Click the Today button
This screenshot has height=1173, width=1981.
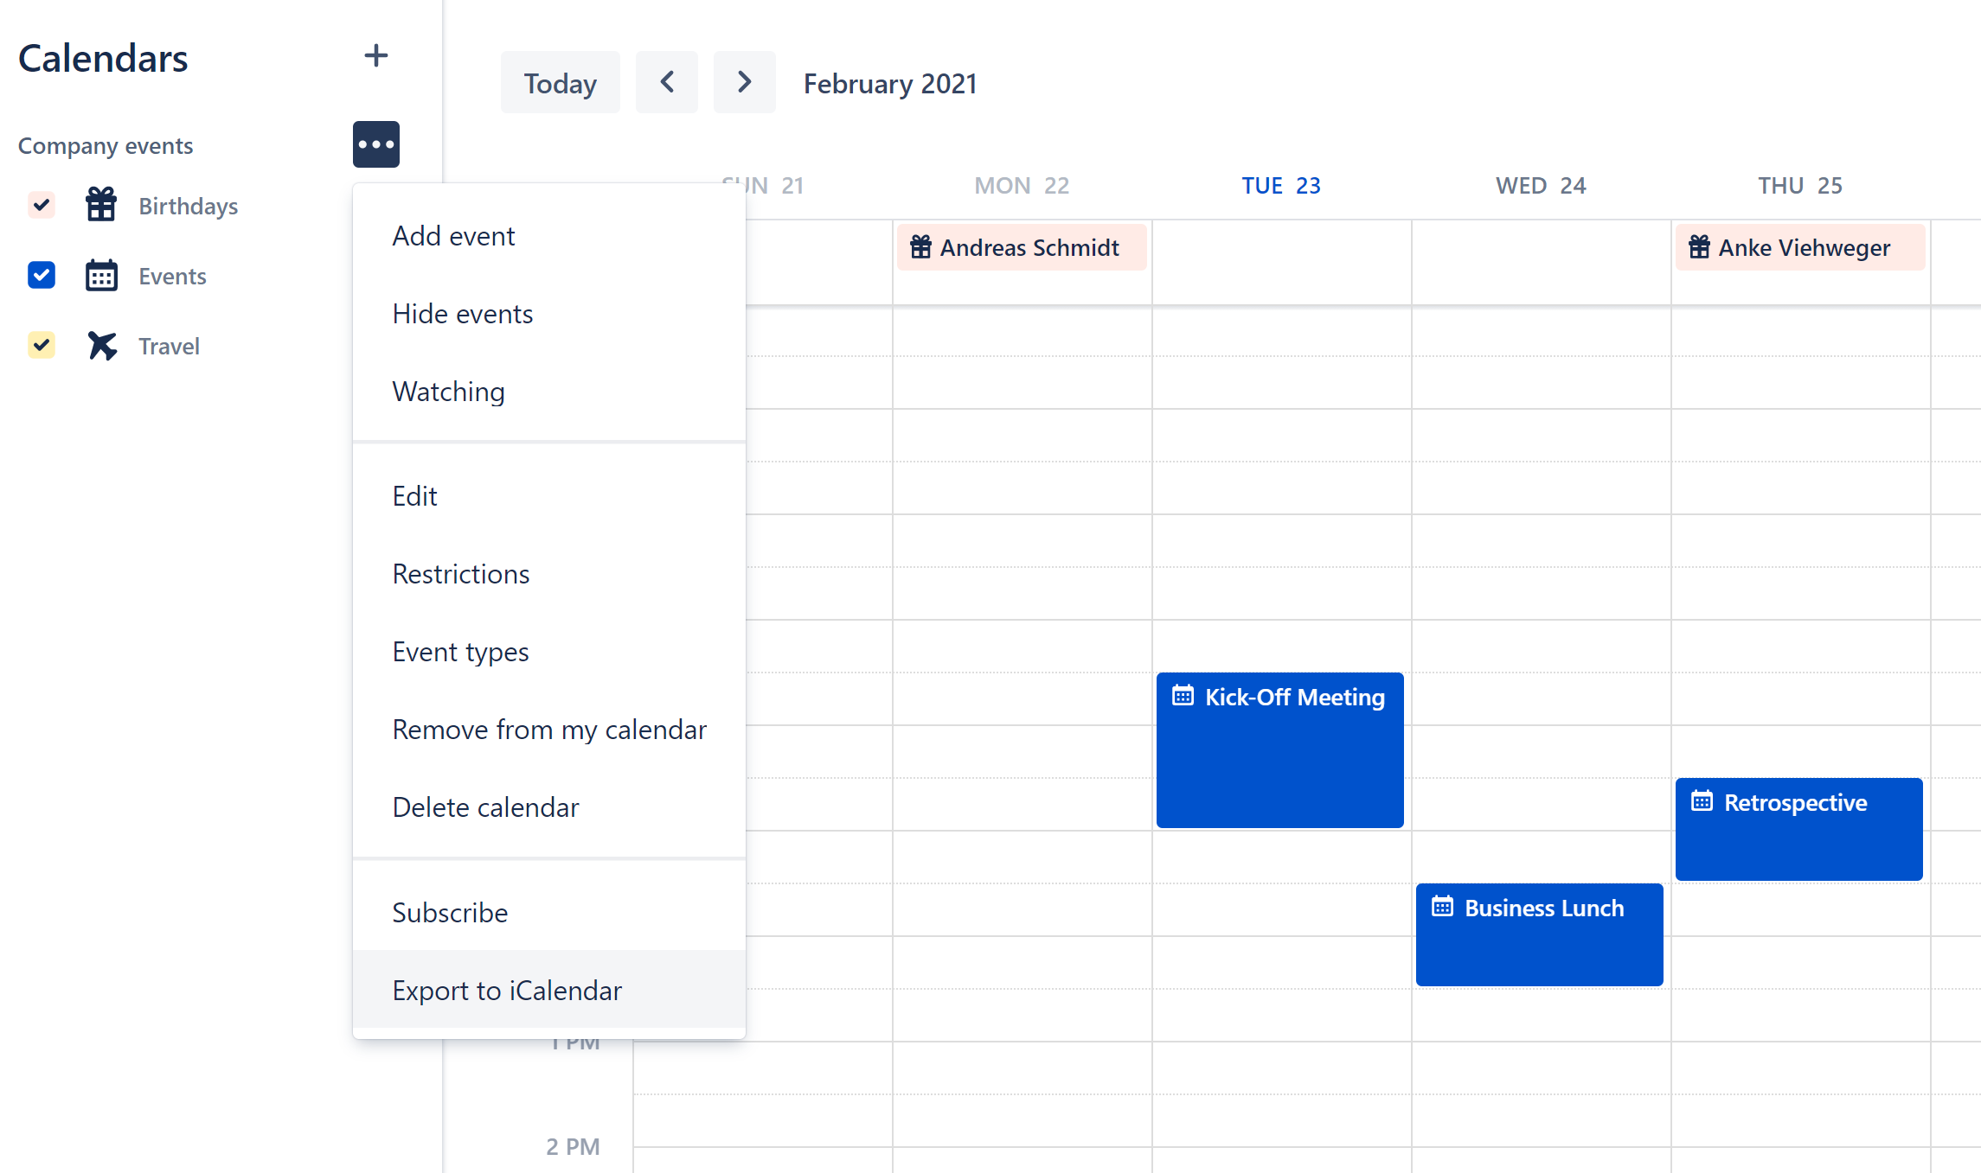pyautogui.click(x=560, y=83)
